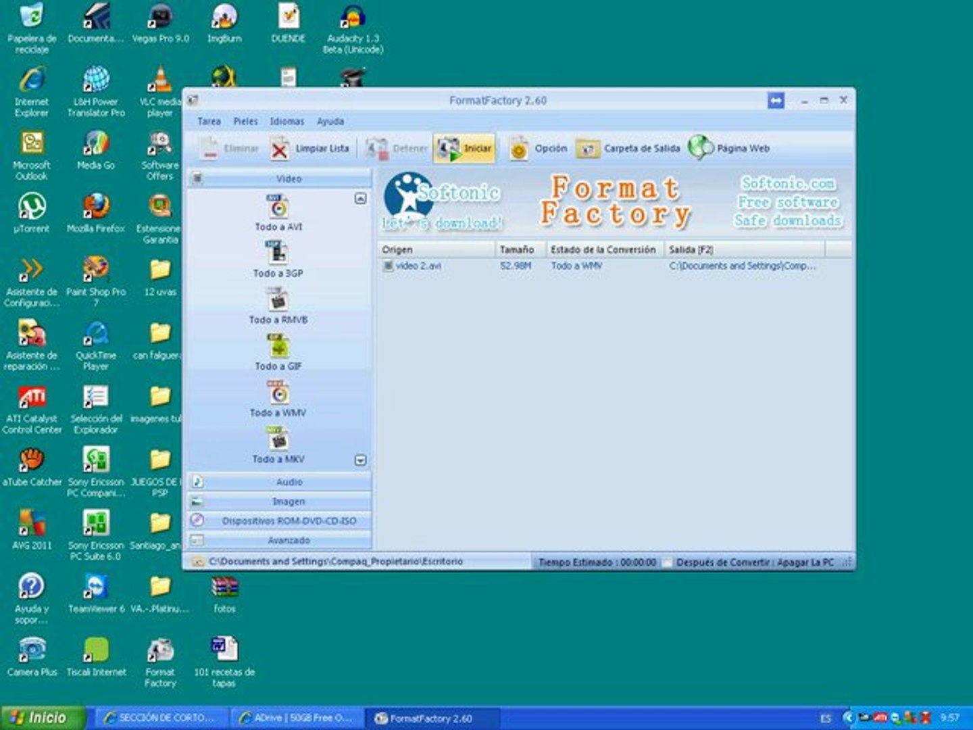Click the Tamaño column header
The height and width of the screenshot is (730, 973).
520,249
